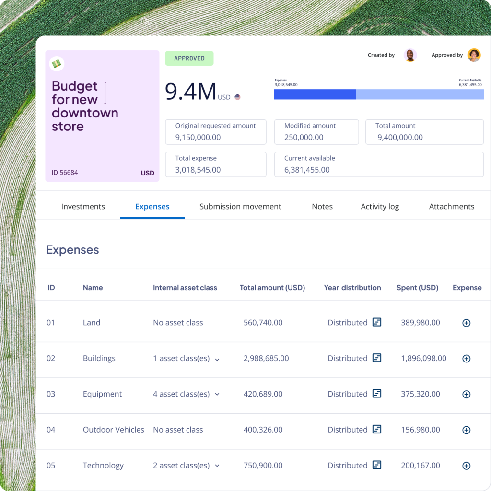Click the ID column header
The width and height of the screenshot is (491, 491).
[51, 288]
